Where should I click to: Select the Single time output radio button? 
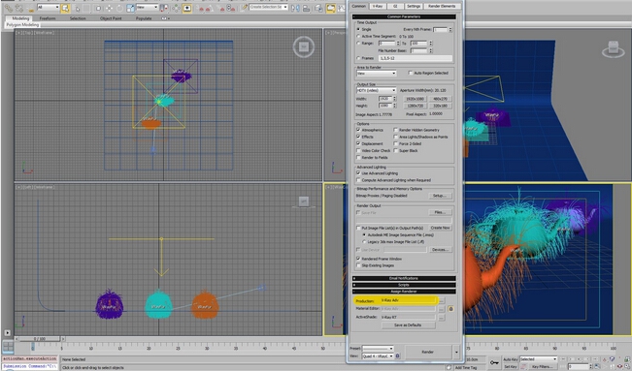tap(358, 29)
